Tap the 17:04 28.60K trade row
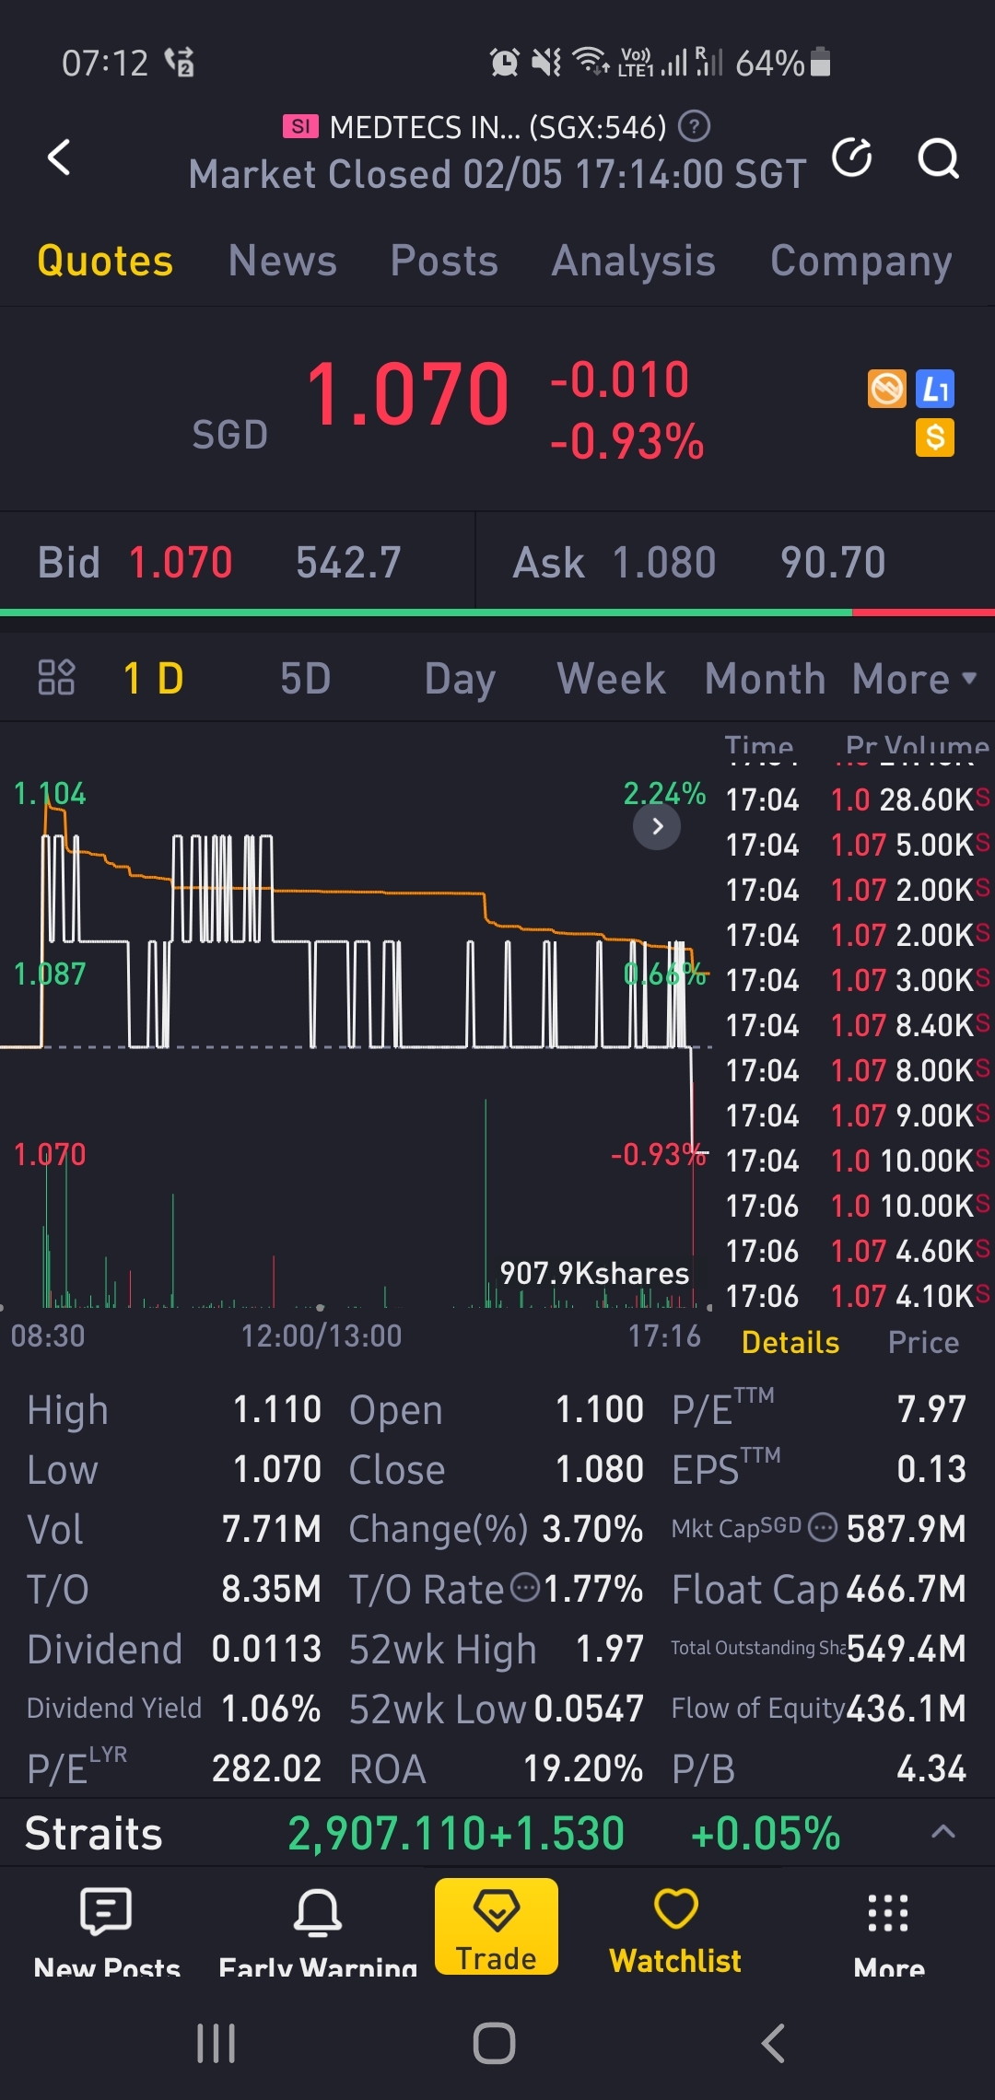 click(857, 799)
